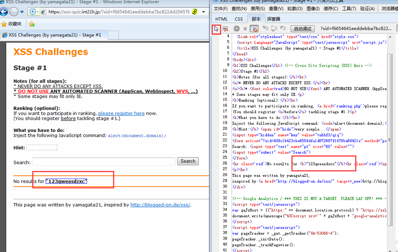
Task: Click line 6 title tag source
Action: (x=298, y=48)
